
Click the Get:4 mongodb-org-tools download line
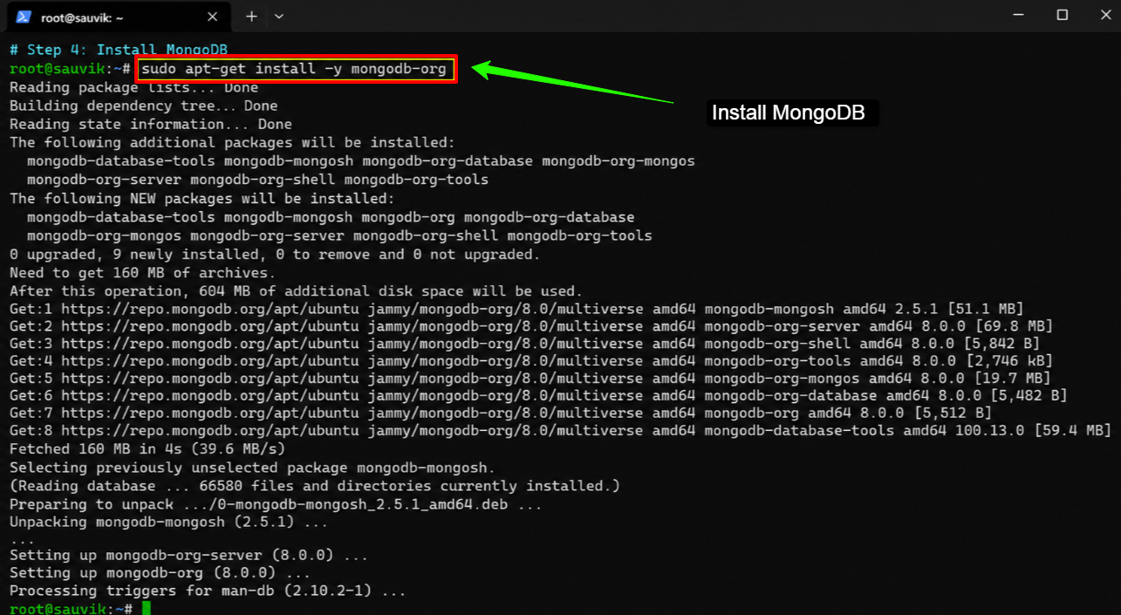pos(531,361)
